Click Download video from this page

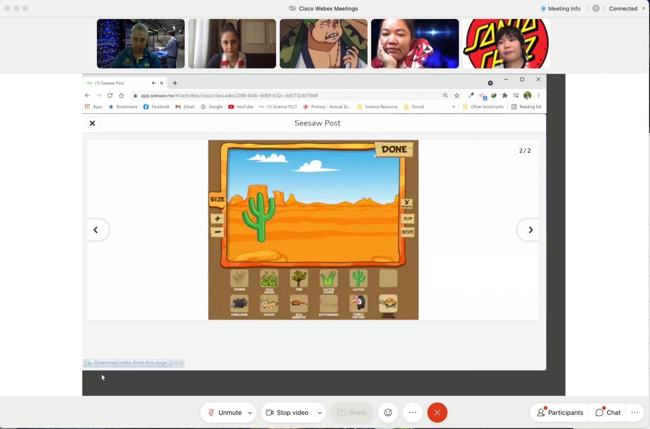pyautogui.click(x=128, y=363)
